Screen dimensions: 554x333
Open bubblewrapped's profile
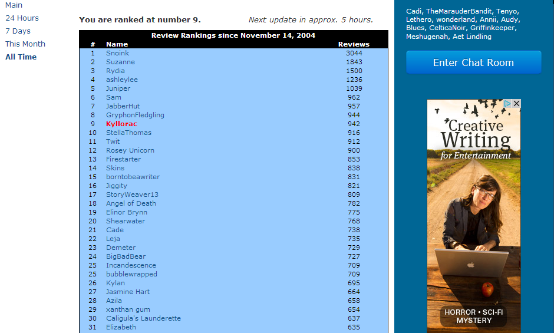click(131, 274)
